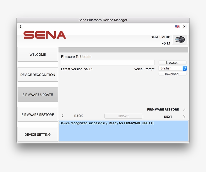Viewport: 206px width, 172px height.
Task: Click the Sena SMH10 headset image
Action: click(x=180, y=39)
